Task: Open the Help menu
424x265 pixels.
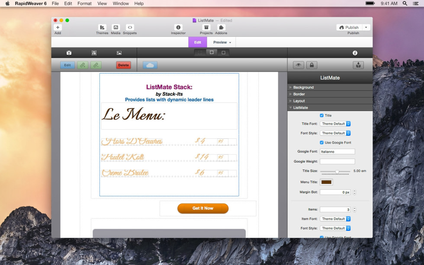Action: click(139, 3)
